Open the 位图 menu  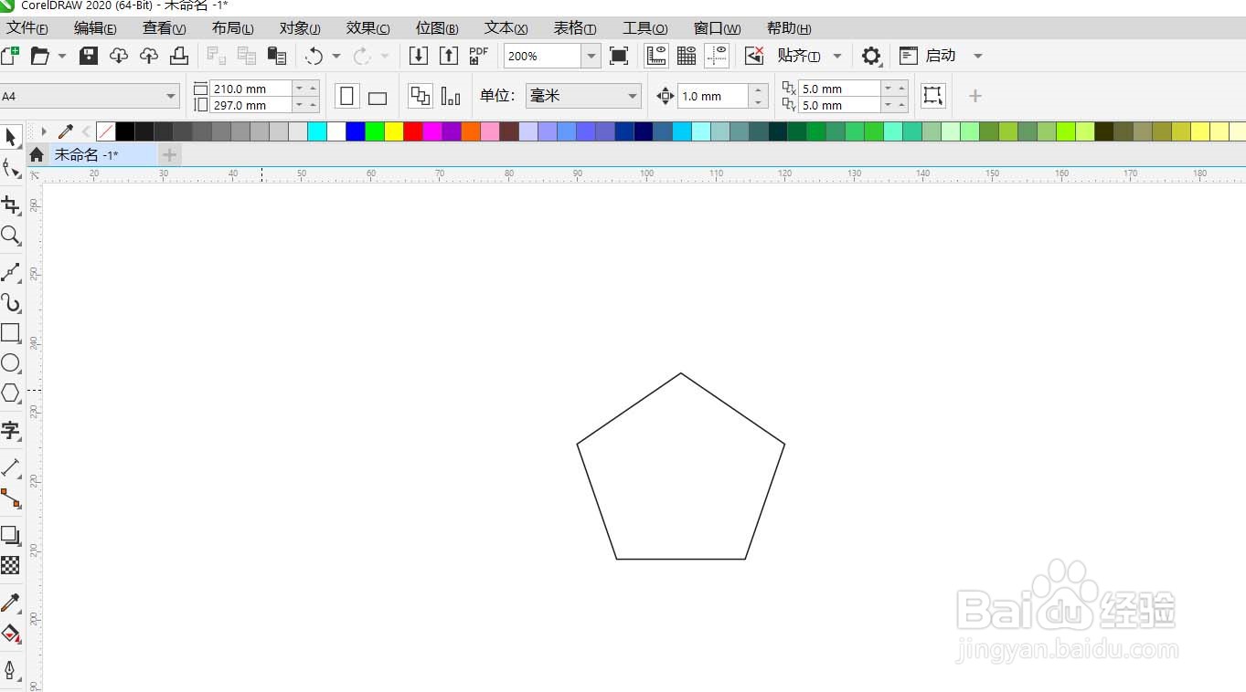[437, 28]
